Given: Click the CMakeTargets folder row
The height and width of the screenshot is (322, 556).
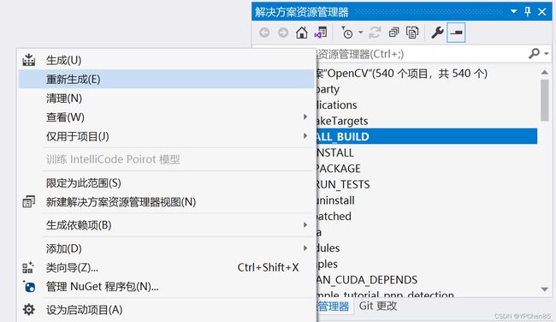Looking at the screenshot, I should click(426, 121).
